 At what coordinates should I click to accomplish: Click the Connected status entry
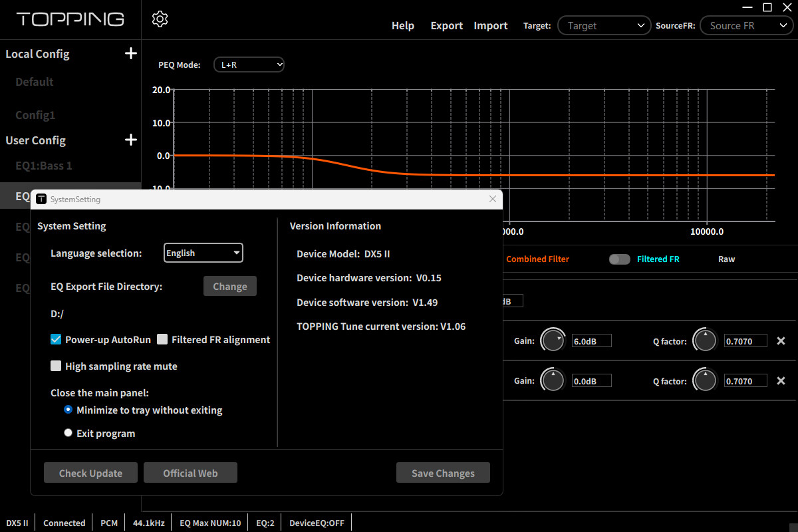(65, 523)
